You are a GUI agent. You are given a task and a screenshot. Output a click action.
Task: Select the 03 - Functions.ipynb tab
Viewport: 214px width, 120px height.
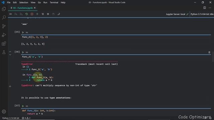point(23,8)
